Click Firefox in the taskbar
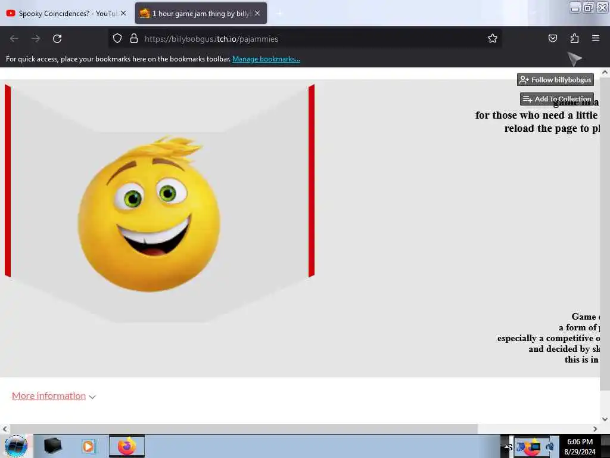 127,446
